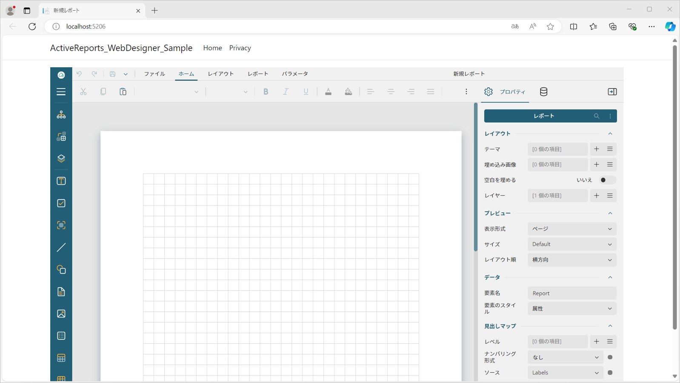
Task: Add a new 埋め込み画像 item with plus
Action: (x=597, y=164)
